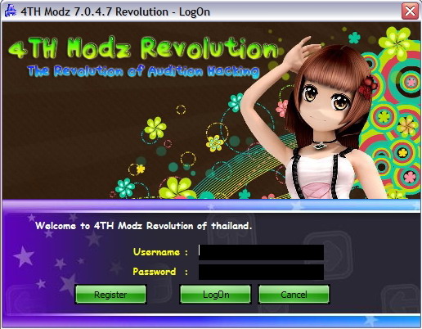Click the welcome message text

point(144,226)
